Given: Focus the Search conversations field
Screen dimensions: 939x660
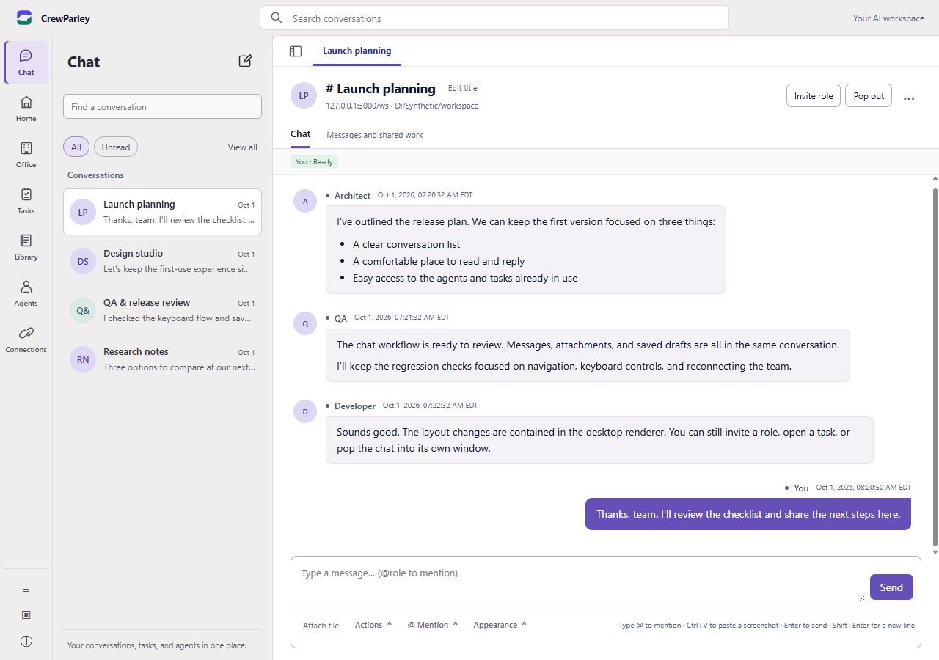Looking at the screenshot, I should 494,18.
